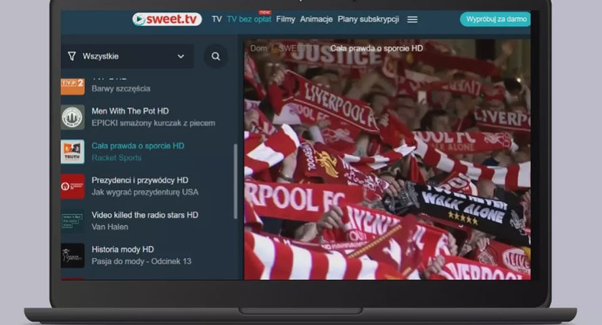Click Wypróbuj za darmo button
The image size is (602, 325).
496,19
